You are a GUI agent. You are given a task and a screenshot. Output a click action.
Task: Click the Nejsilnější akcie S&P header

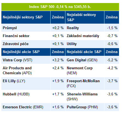[26, 52]
